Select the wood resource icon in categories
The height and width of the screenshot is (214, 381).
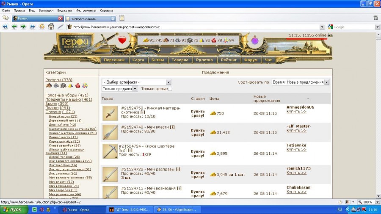coord(49,85)
